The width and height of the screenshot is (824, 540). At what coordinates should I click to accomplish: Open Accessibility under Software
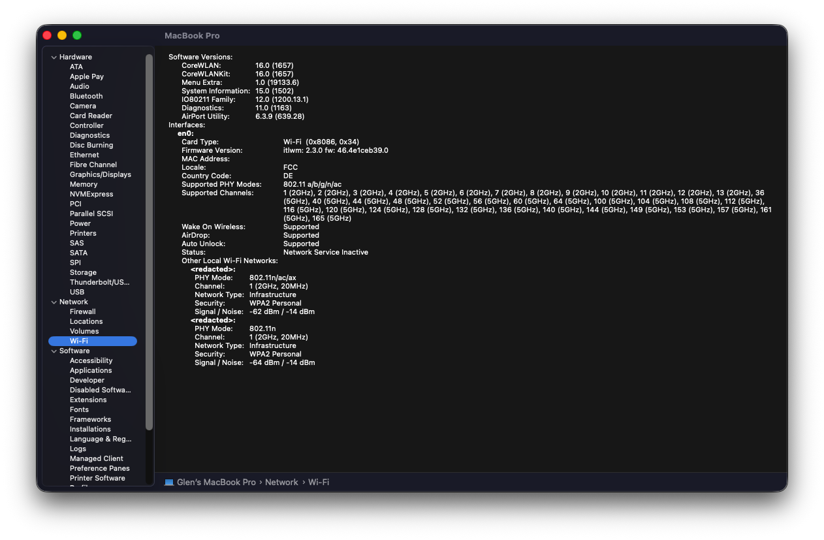point(91,360)
